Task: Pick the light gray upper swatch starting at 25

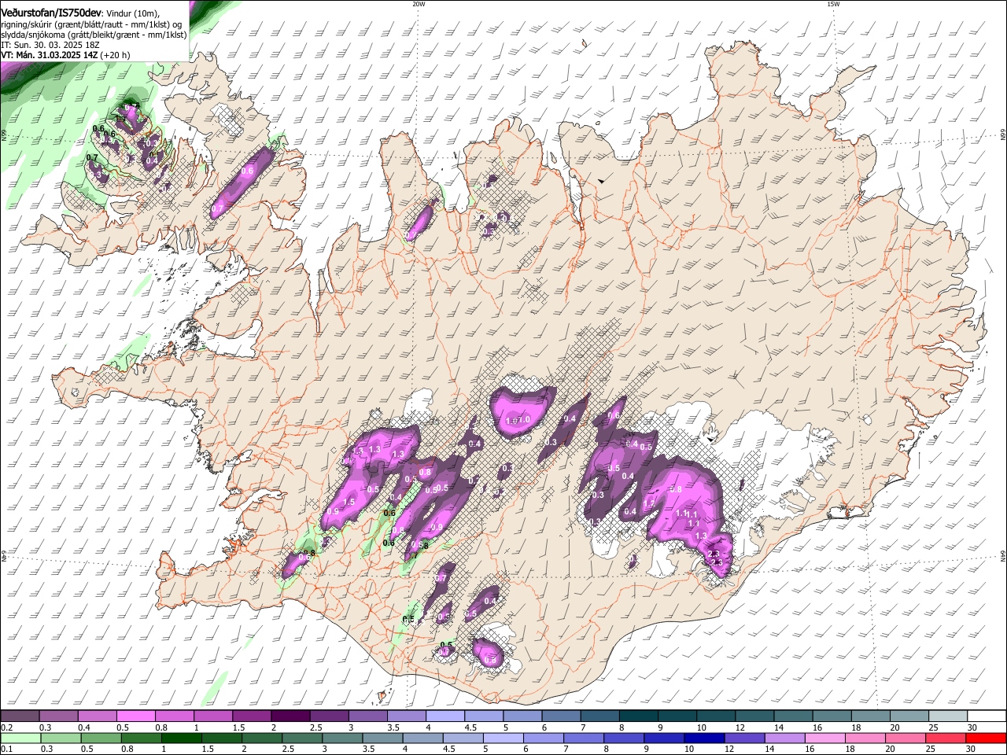Action: (x=947, y=716)
